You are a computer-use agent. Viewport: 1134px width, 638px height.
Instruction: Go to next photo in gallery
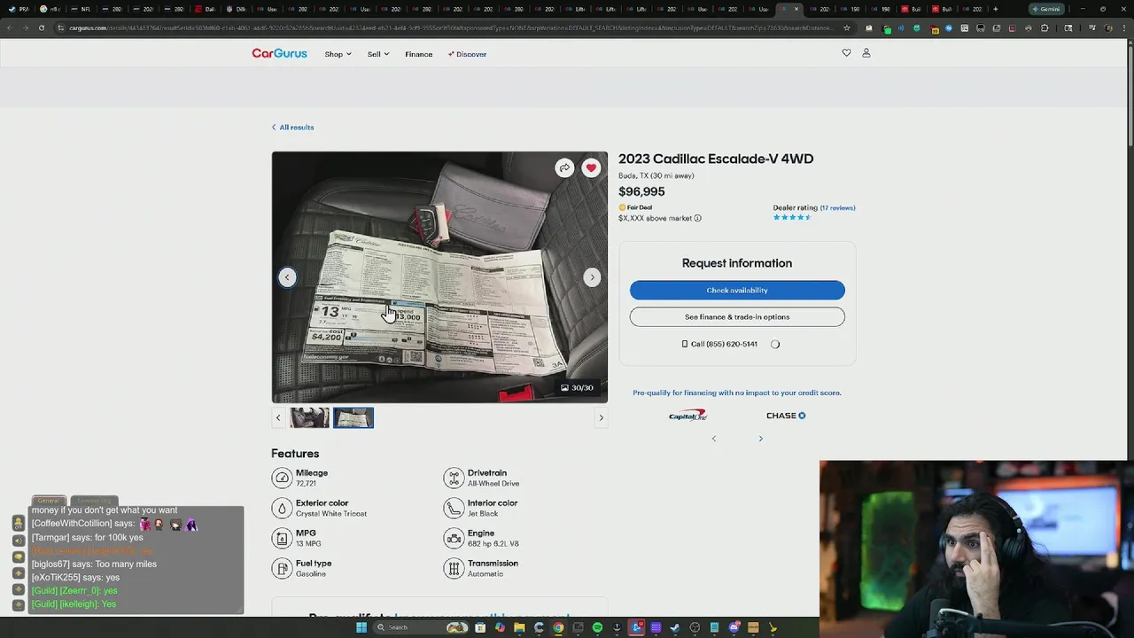point(593,277)
